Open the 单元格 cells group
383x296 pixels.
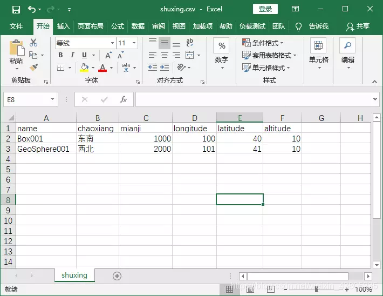click(x=318, y=54)
